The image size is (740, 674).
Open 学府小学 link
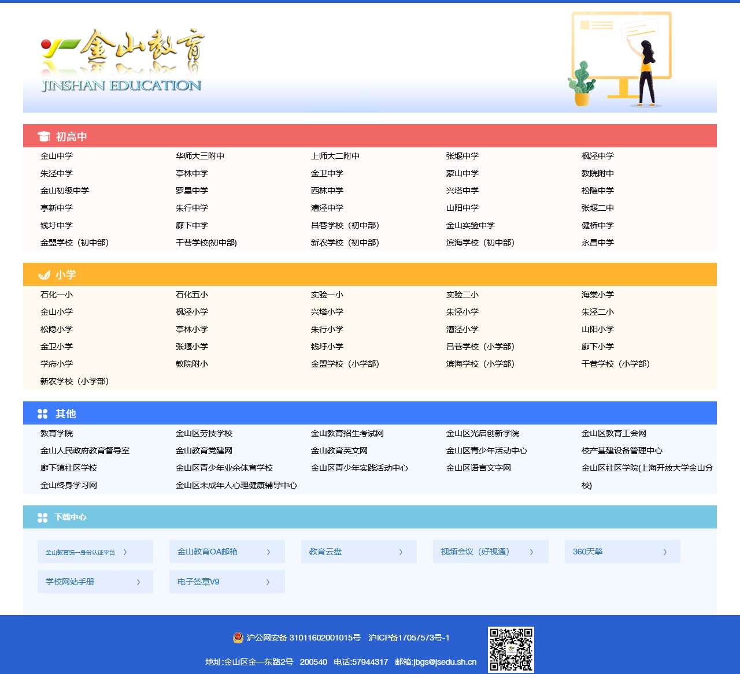(x=57, y=364)
